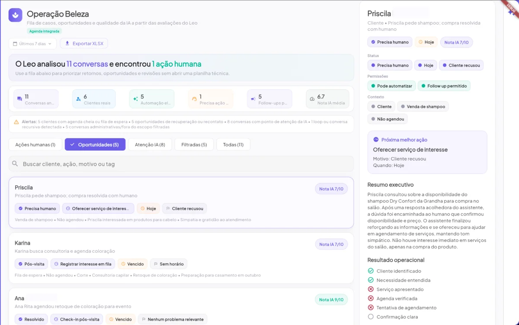Click Nota IA 9/10 badge on Ana card

(x=331, y=299)
